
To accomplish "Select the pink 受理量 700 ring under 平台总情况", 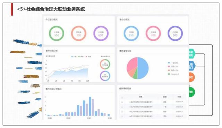I will (x=153, y=33).
